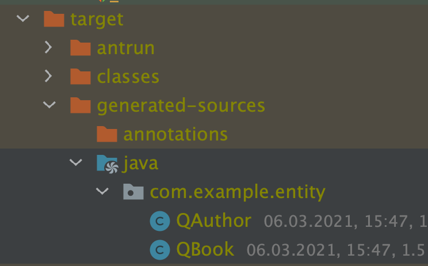Collapse the java folder
Screen dimensions: 428x266
76,163
